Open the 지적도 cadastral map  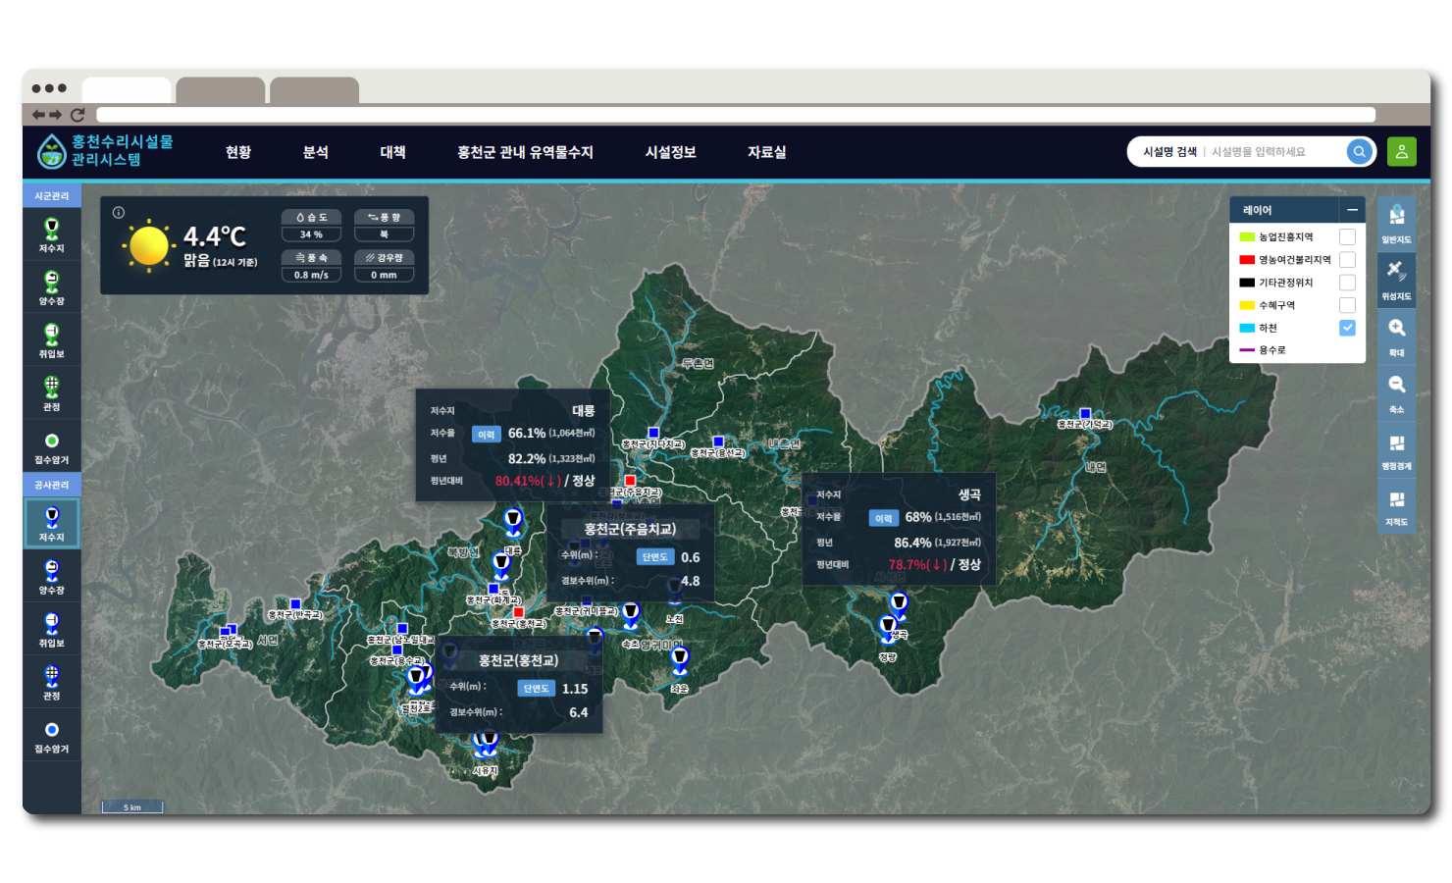(x=1396, y=505)
